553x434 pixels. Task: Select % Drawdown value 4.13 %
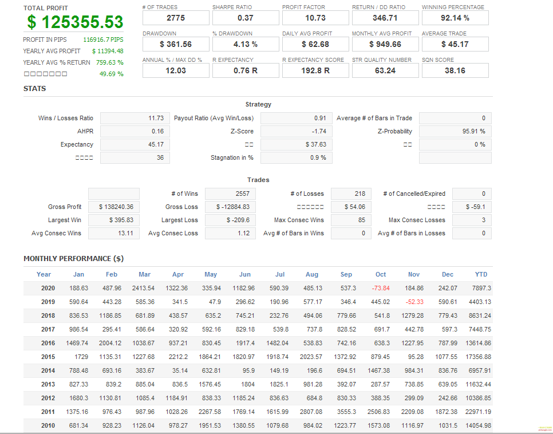click(246, 44)
